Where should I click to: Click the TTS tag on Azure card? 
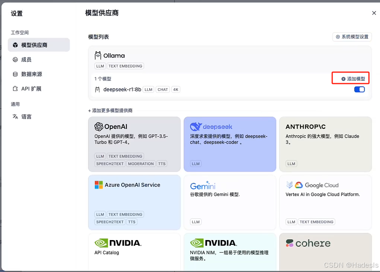point(132,222)
